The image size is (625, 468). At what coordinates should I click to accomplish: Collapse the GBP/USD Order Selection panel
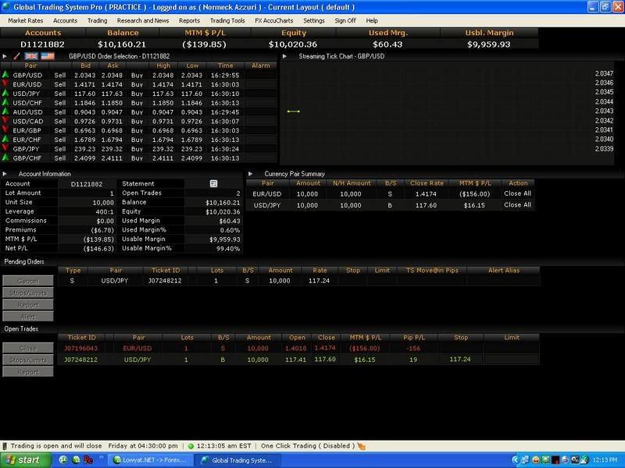(5, 56)
